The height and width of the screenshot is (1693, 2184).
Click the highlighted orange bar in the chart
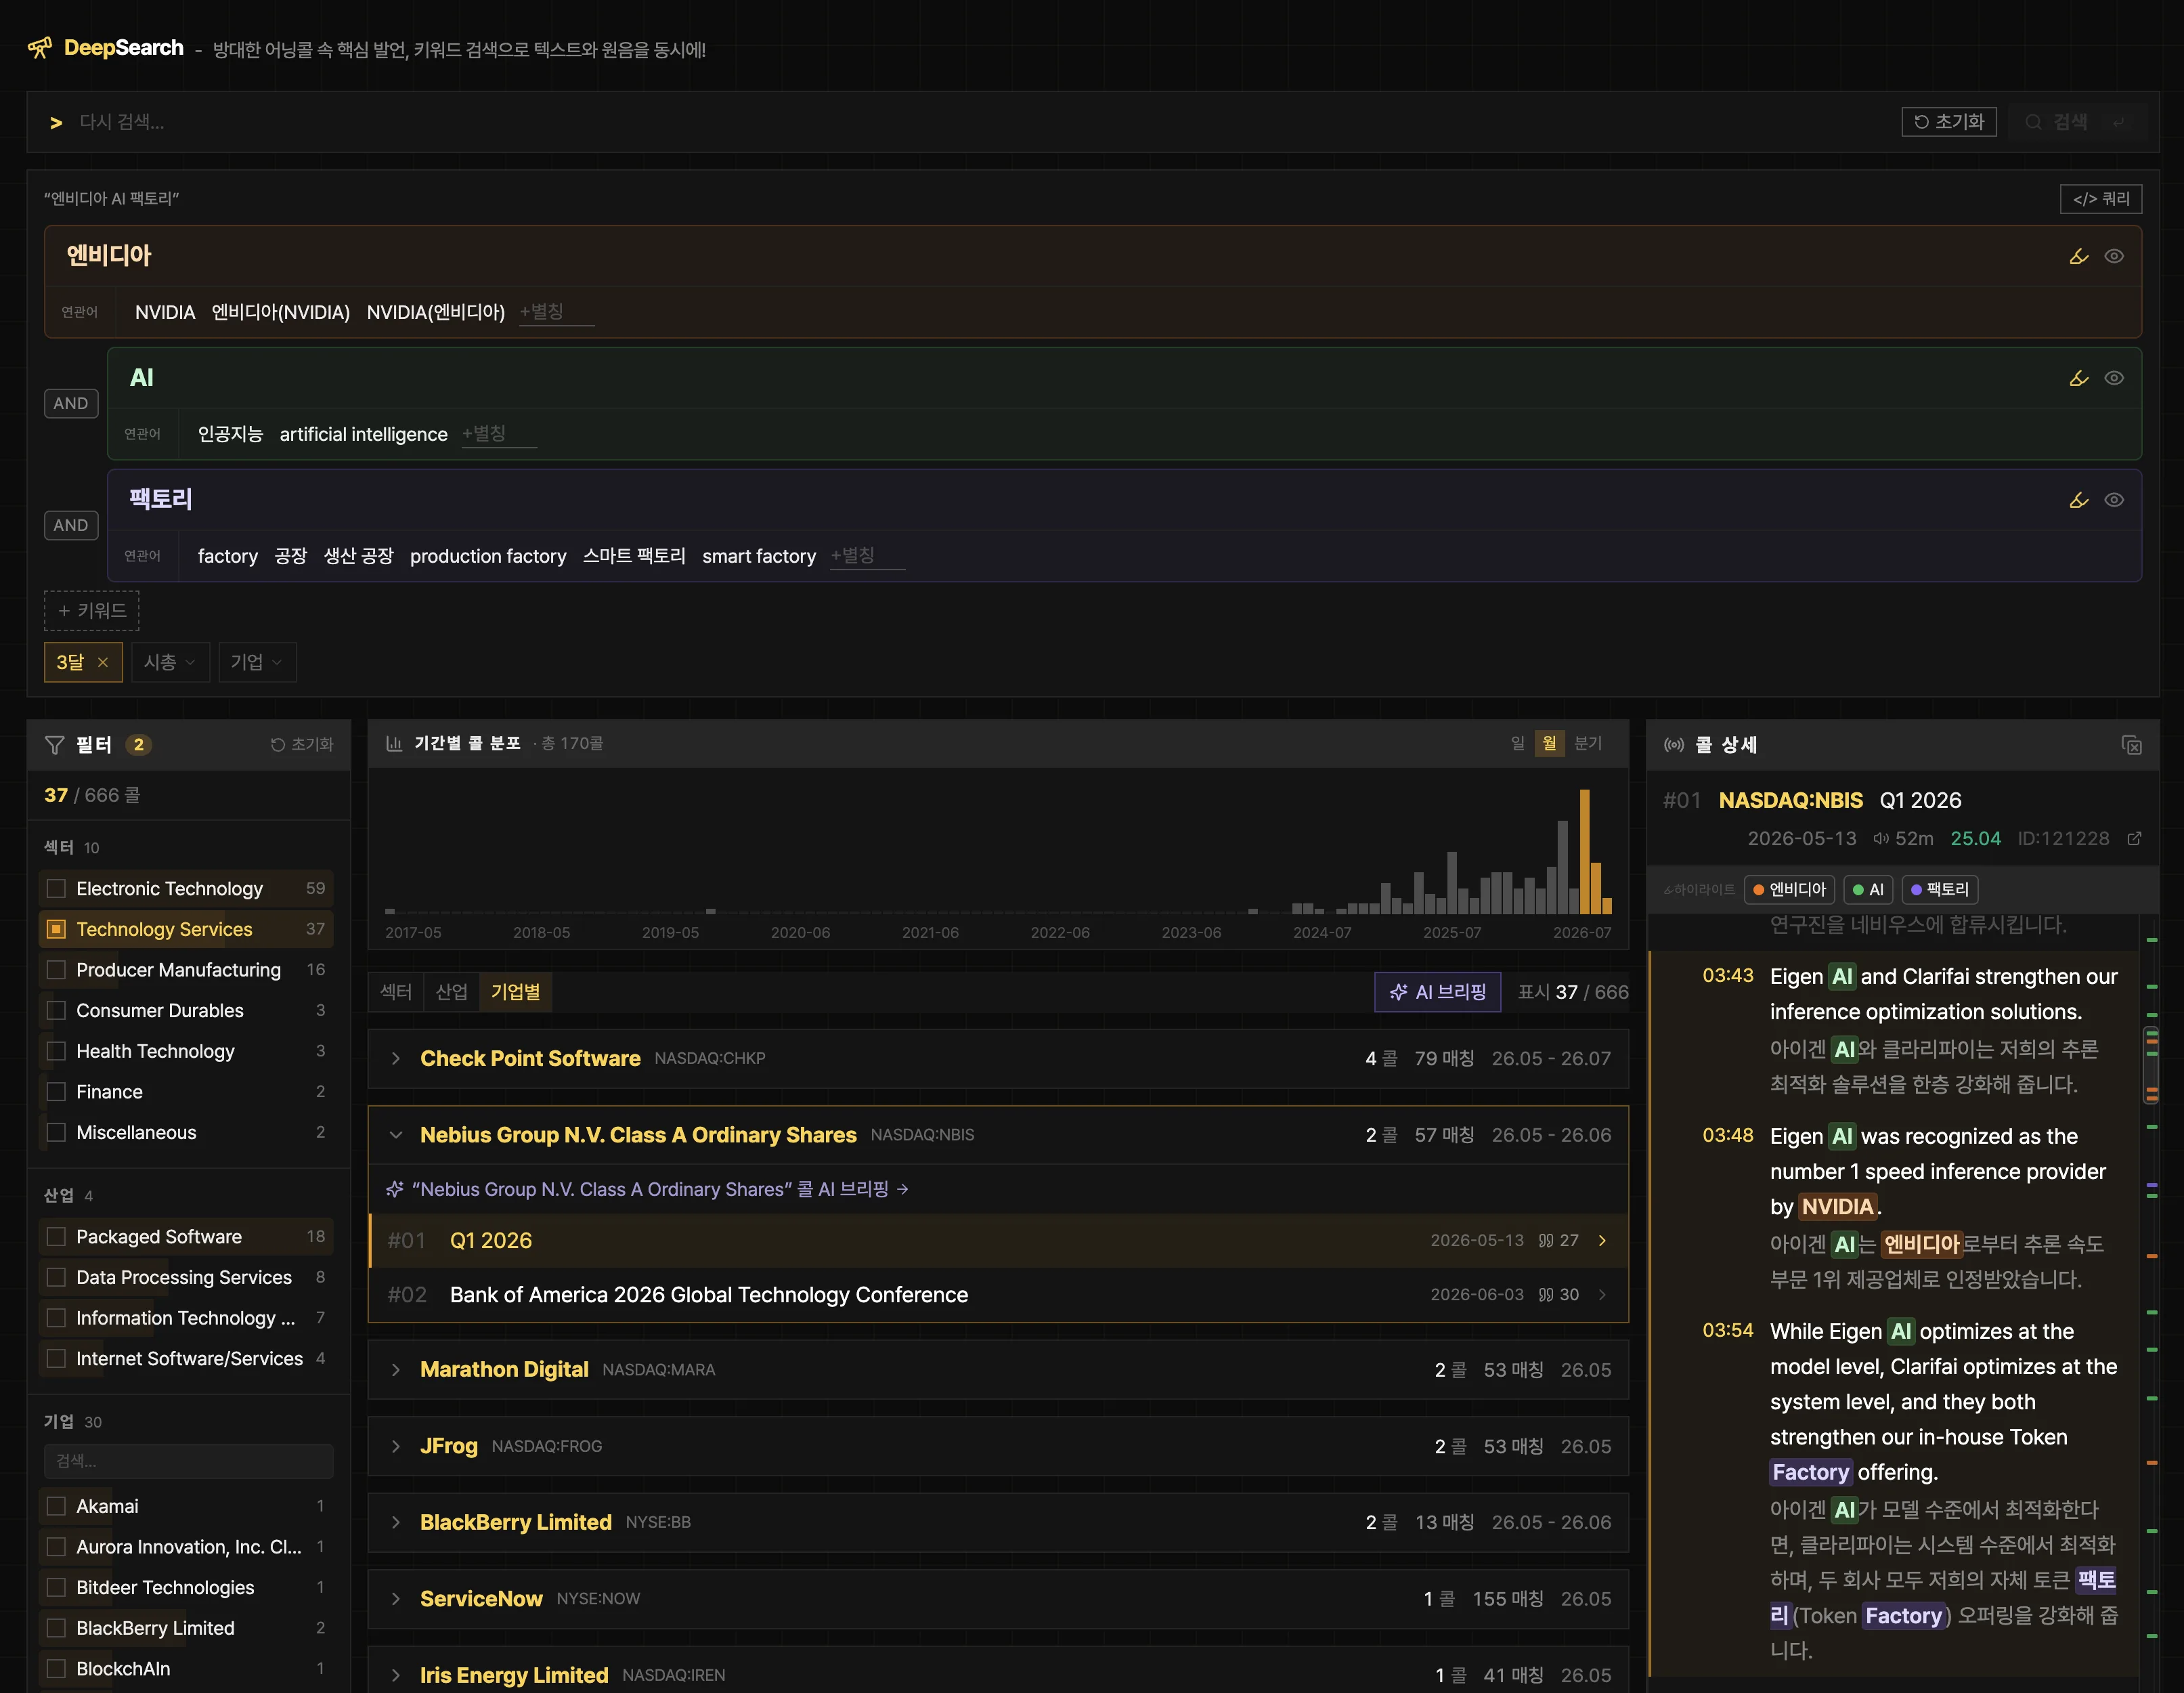[1584, 851]
